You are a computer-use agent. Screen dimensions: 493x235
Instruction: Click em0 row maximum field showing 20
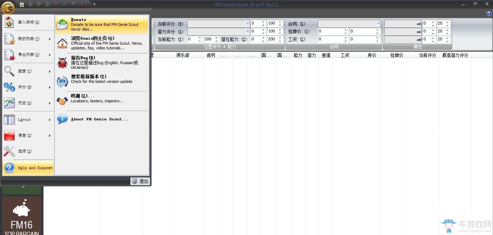[444, 23]
